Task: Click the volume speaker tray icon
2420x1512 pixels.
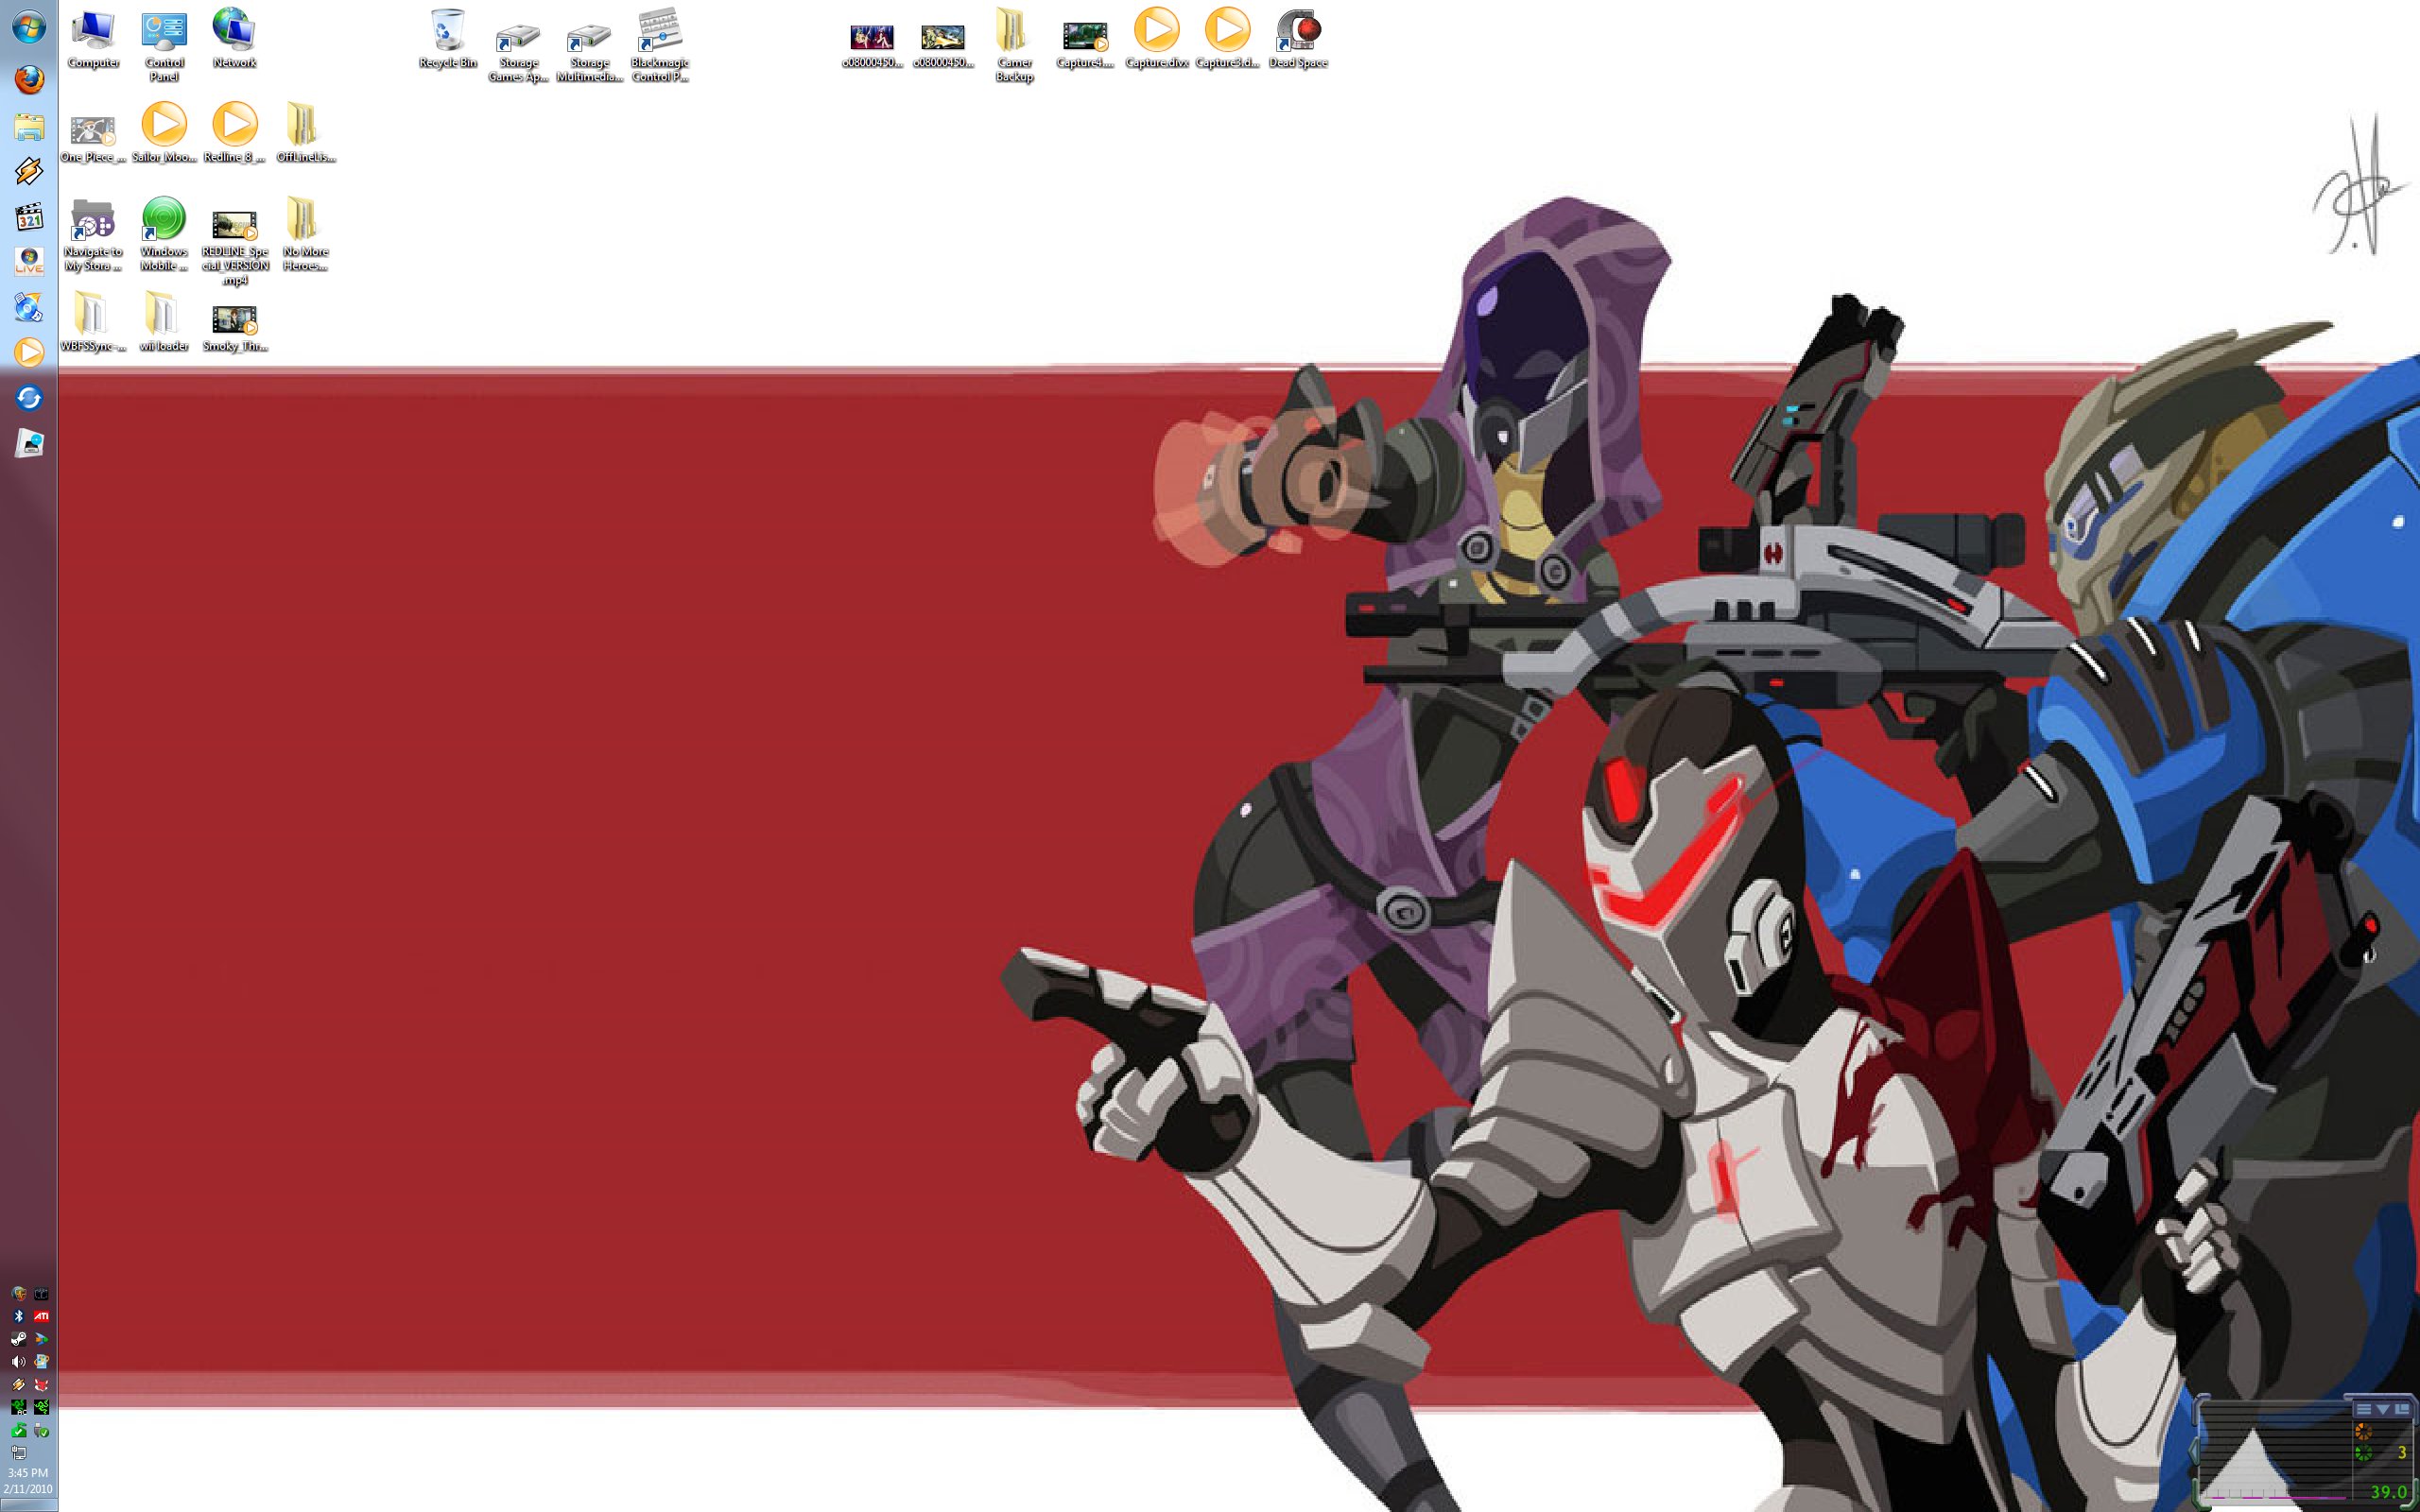Action: pos(18,1362)
